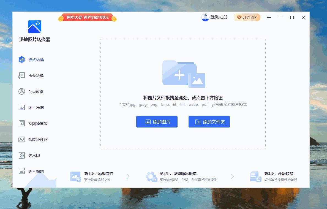Click the 添加图片 button
Viewport: 327px width, 209px height.
(x=157, y=121)
